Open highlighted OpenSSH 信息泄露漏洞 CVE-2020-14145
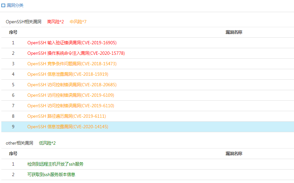The image size is (294, 183). pyautogui.click(x=68, y=127)
